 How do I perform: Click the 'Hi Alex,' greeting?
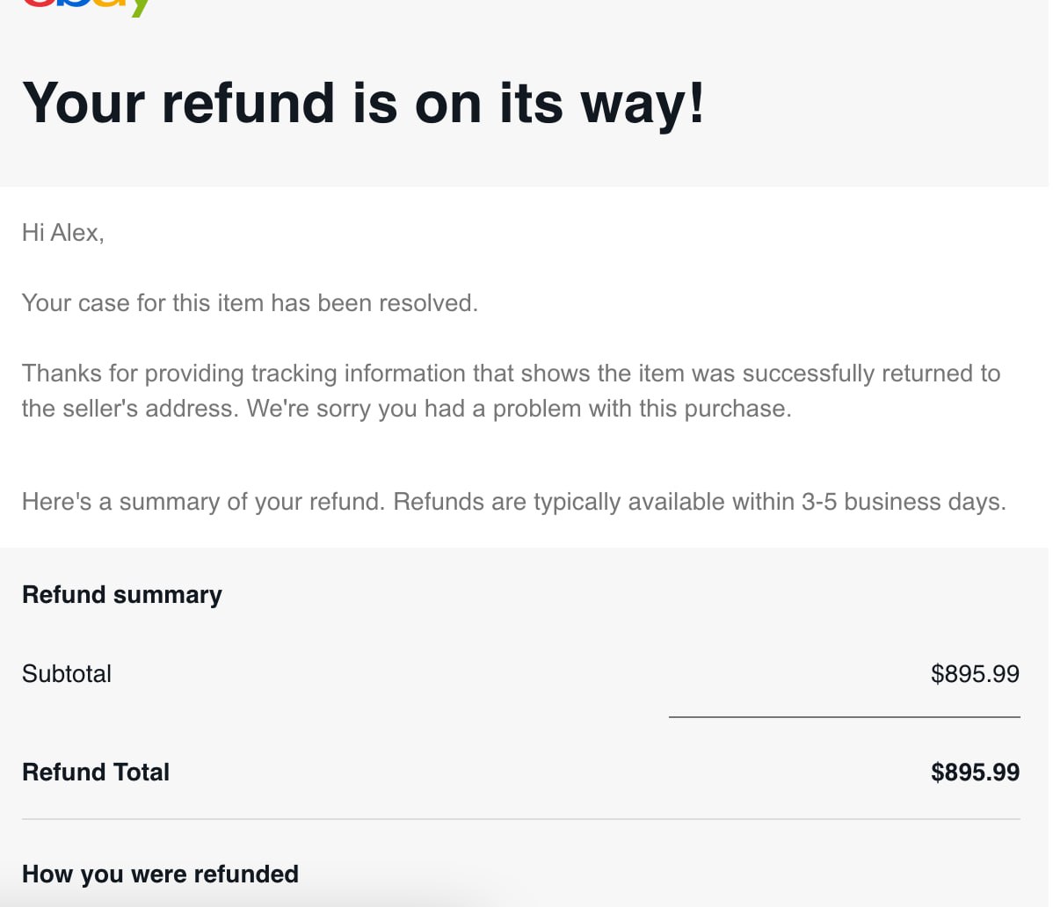[63, 233]
